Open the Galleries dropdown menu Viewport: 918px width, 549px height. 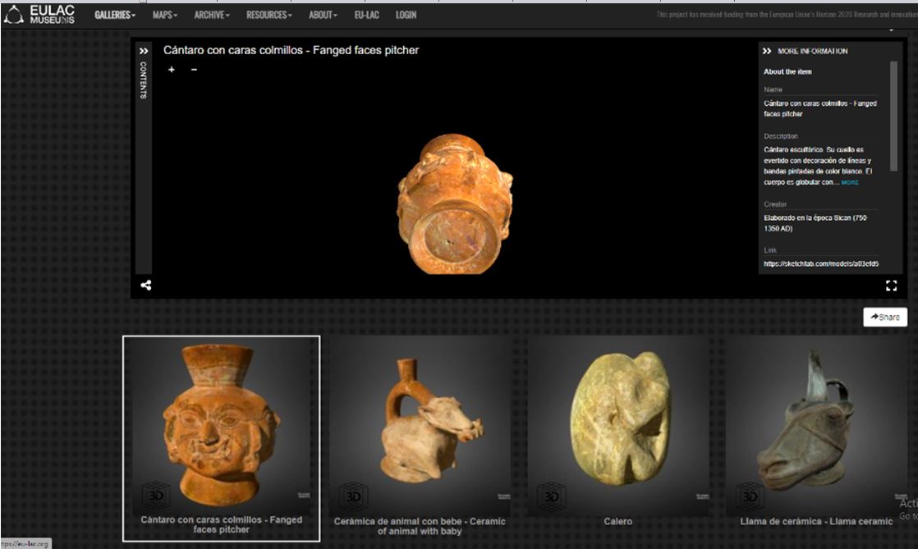click(x=115, y=15)
